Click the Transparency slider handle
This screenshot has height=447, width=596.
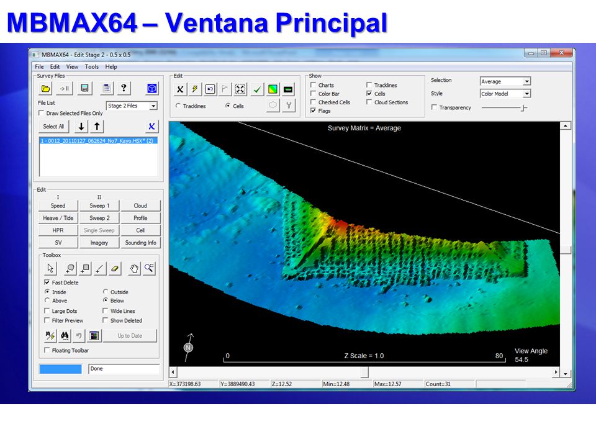(523, 108)
